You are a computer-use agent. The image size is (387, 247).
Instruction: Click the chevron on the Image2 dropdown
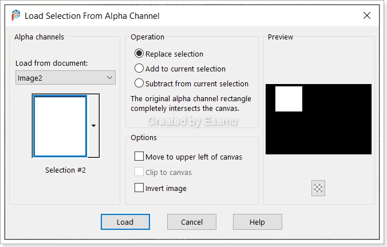point(109,78)
